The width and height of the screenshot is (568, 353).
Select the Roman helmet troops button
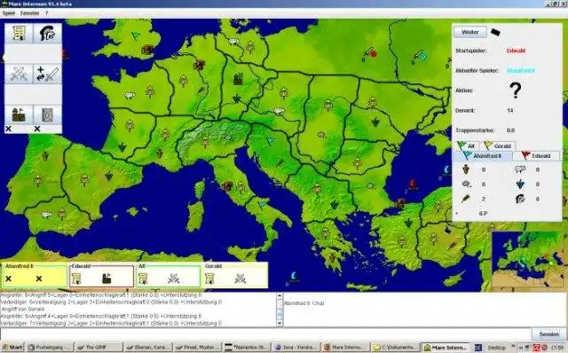[47, 34]
